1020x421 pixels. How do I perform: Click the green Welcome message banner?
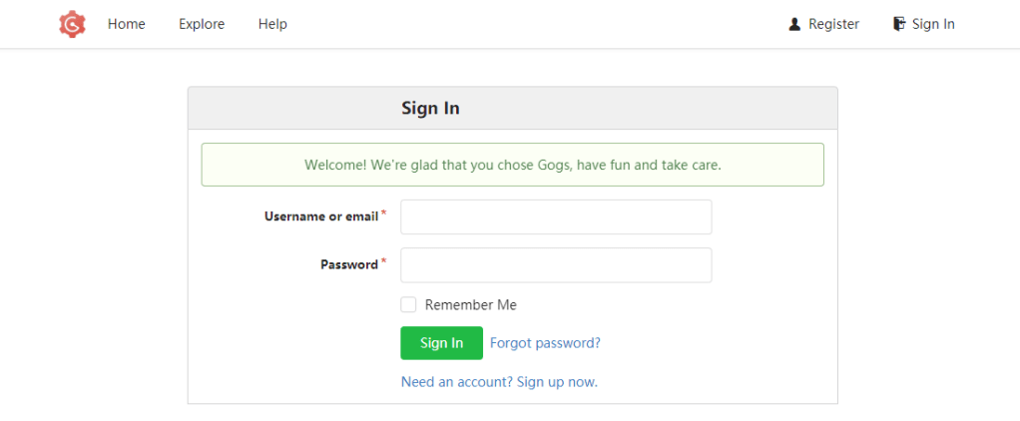tap(512, 165)
